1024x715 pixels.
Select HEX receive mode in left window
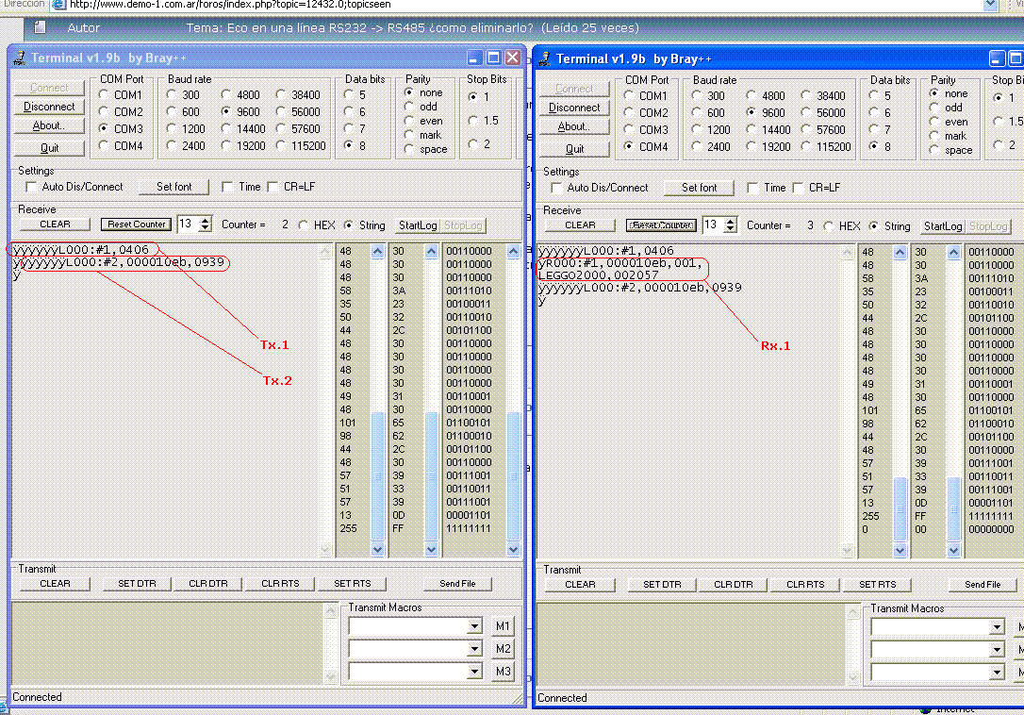(303, 224)
